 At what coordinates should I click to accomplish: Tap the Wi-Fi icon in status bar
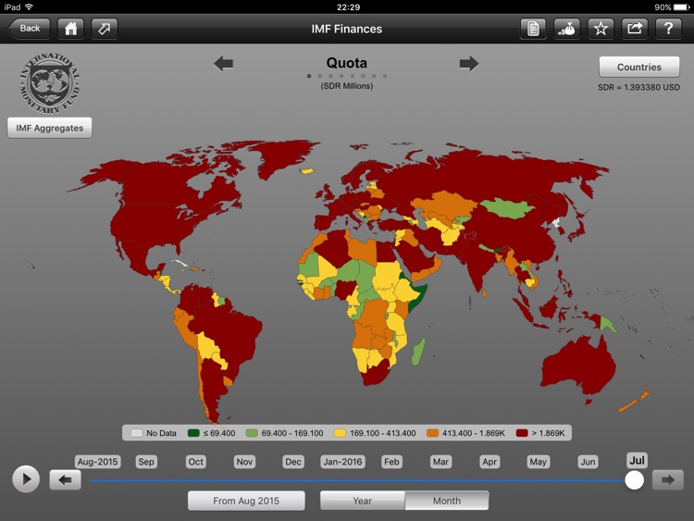pyautogui.click(x=30, y=7)
